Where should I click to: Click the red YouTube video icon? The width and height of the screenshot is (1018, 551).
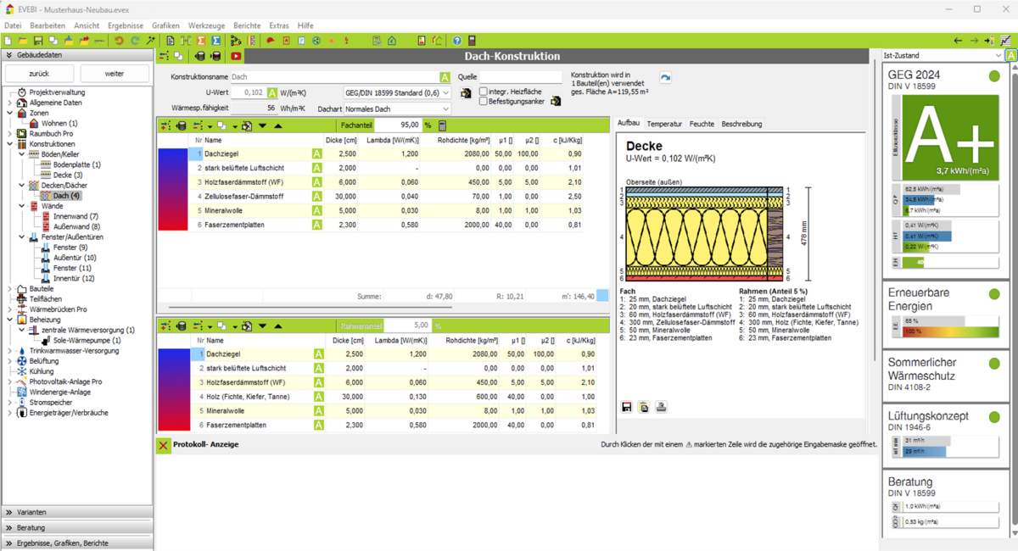click(x=236, y=56)
